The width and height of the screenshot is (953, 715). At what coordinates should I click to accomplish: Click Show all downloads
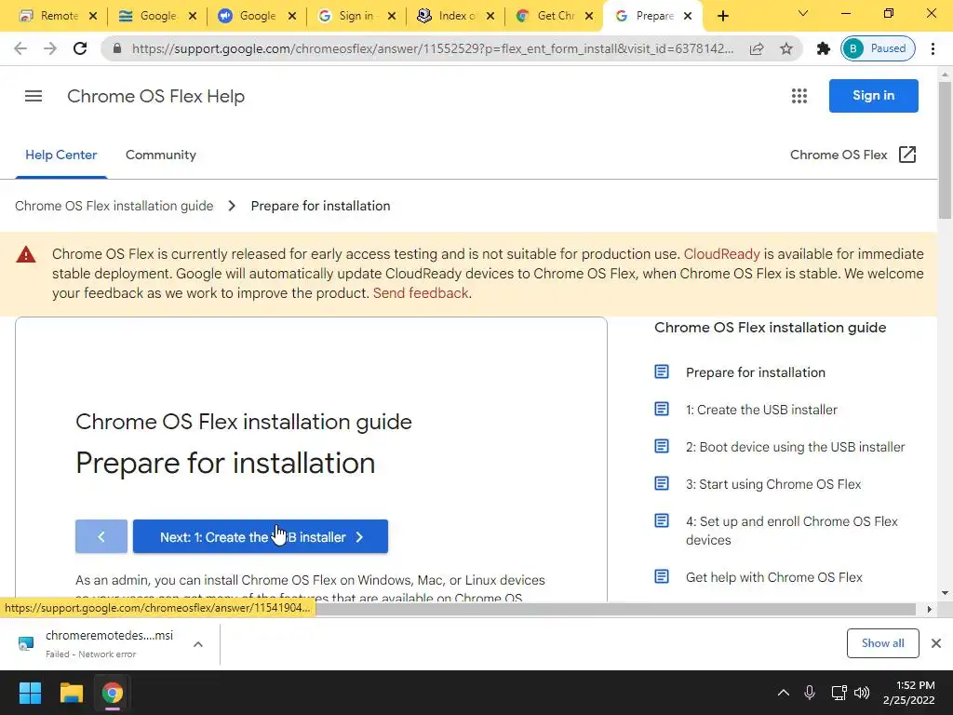(882, 643)
